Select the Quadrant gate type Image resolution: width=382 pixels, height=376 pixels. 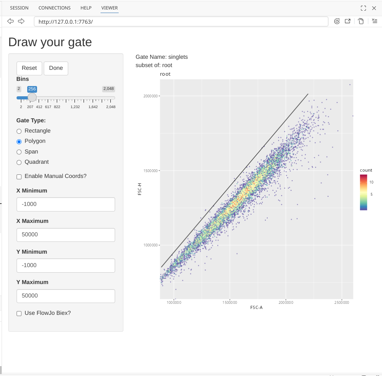click(19, 162)
